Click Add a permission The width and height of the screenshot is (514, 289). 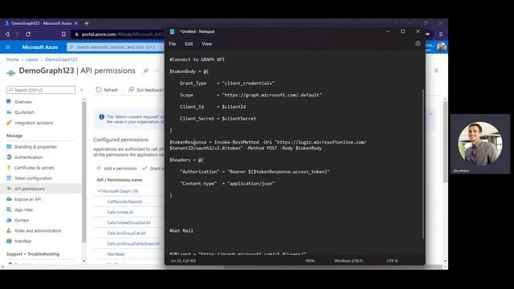116,169
